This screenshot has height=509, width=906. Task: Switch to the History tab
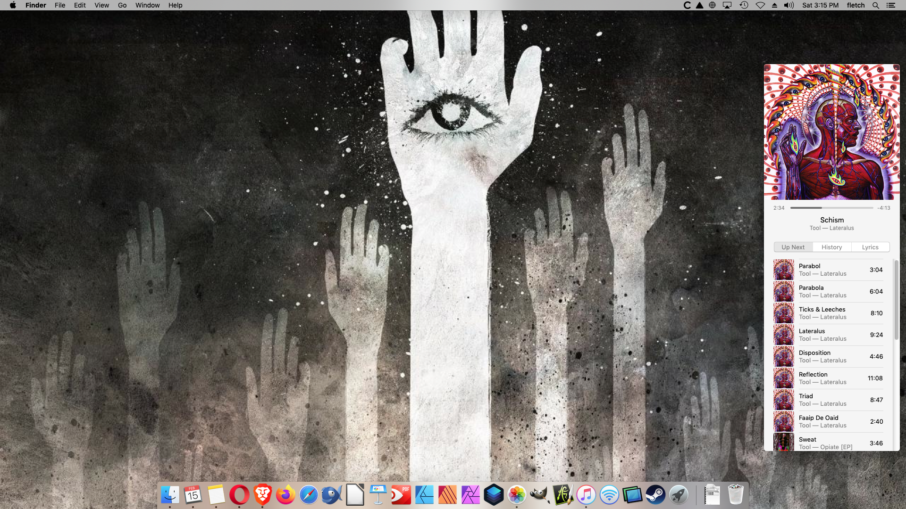coord(831,247)
